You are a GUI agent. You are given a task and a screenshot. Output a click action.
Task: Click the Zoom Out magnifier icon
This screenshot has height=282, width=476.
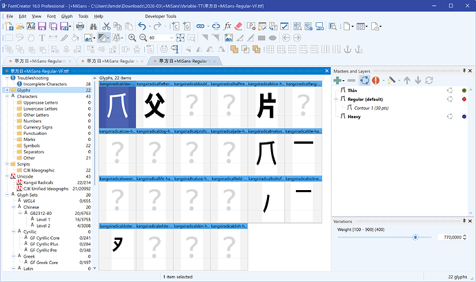point(143,38)
